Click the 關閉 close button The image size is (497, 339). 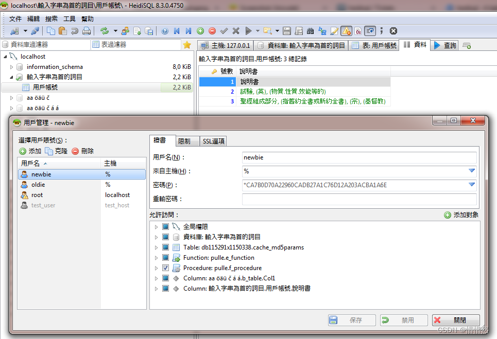456,320
